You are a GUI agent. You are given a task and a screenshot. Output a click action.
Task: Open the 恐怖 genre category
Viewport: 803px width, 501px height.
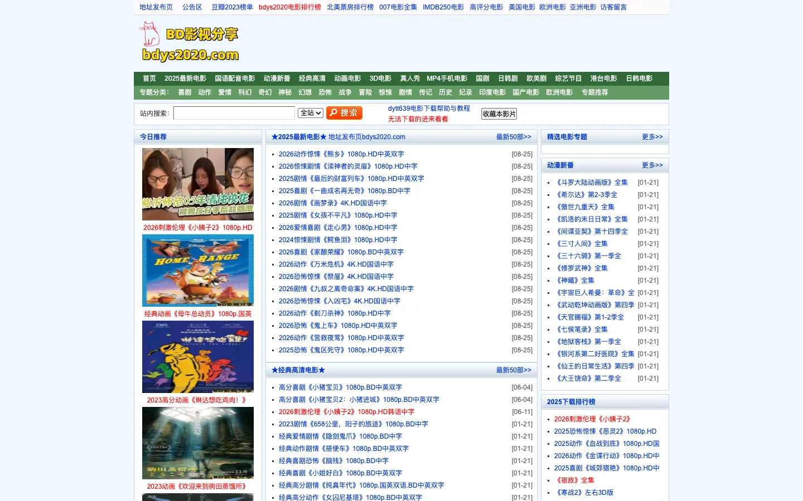(x=325, y=92)
